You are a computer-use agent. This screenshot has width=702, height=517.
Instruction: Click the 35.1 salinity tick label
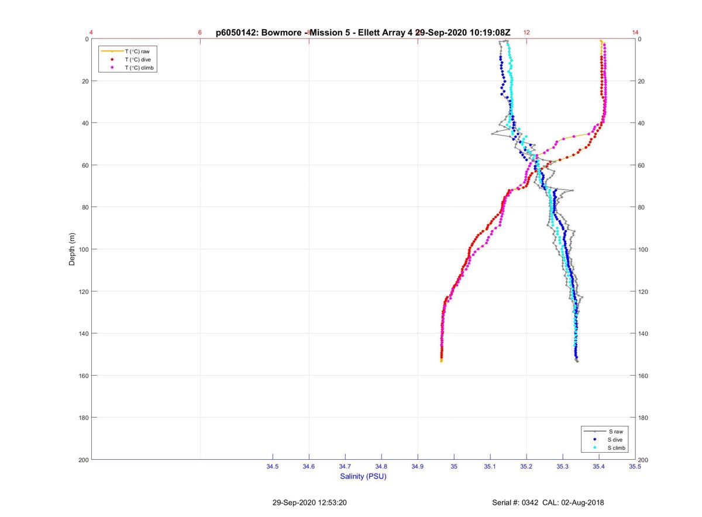coord(490,467)
